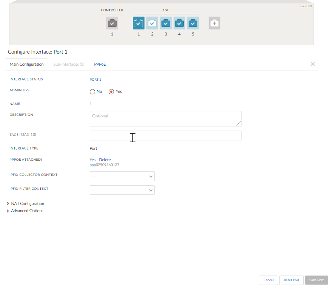Switch to the Main Configuration tab
The image size is (329, 288).
[27, 65]
